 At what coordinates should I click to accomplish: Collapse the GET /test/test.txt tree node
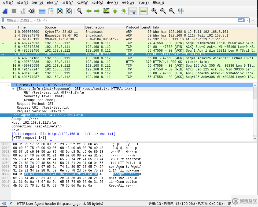(8, 85)
